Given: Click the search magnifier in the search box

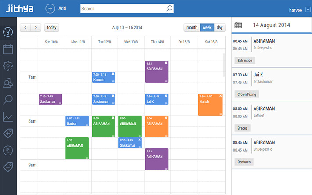Looking at the screenshot, I should 169,8.
